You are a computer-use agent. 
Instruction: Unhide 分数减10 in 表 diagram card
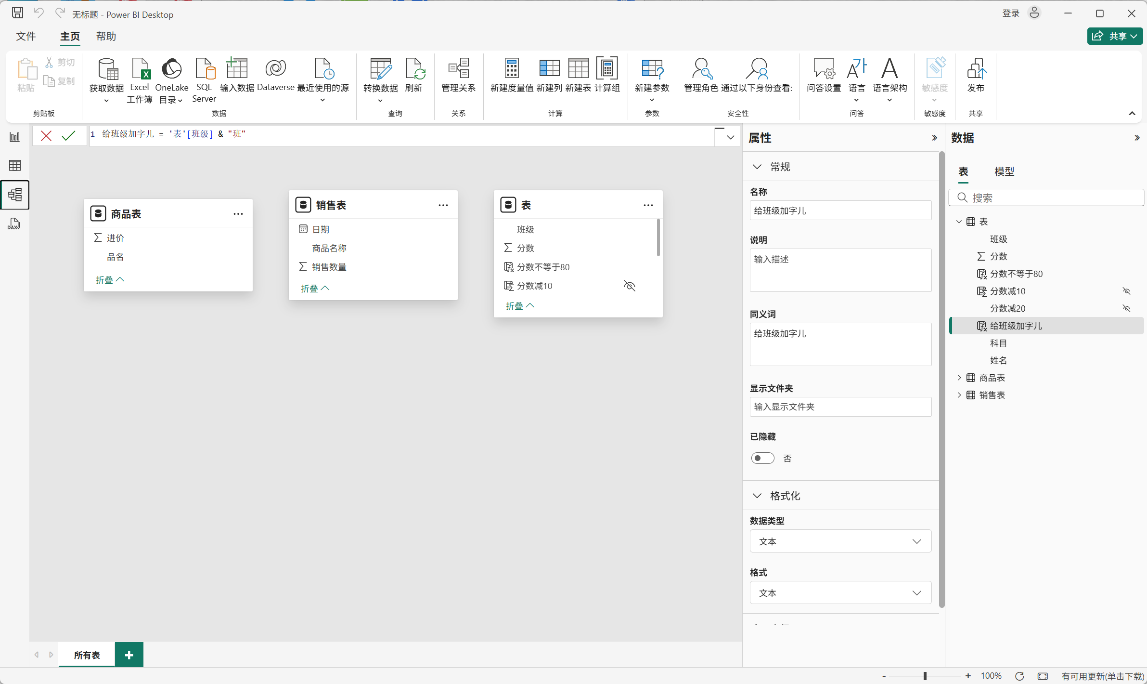629,286
